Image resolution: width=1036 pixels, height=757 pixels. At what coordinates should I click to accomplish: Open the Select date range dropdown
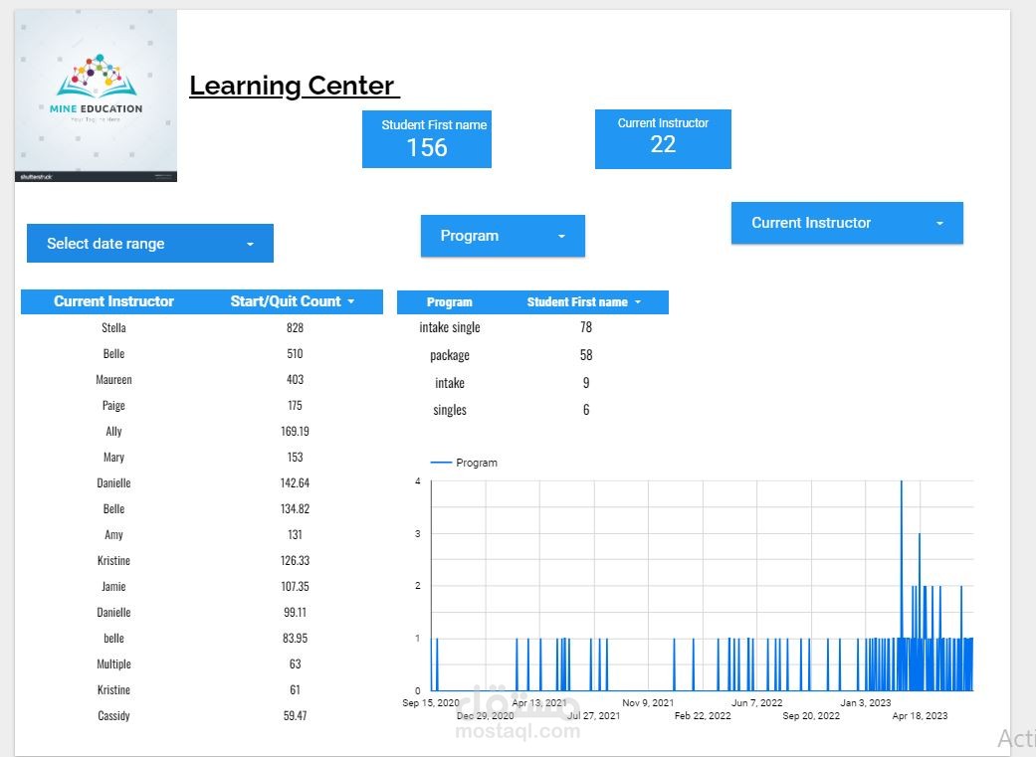point(150,243)
